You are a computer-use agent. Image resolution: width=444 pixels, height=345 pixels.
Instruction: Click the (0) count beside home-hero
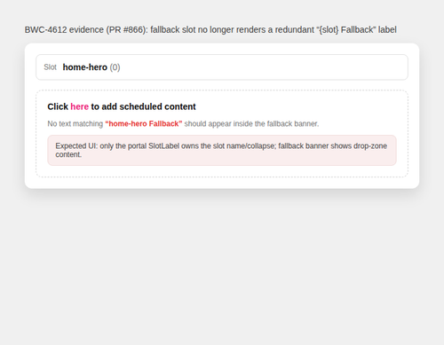115,67
